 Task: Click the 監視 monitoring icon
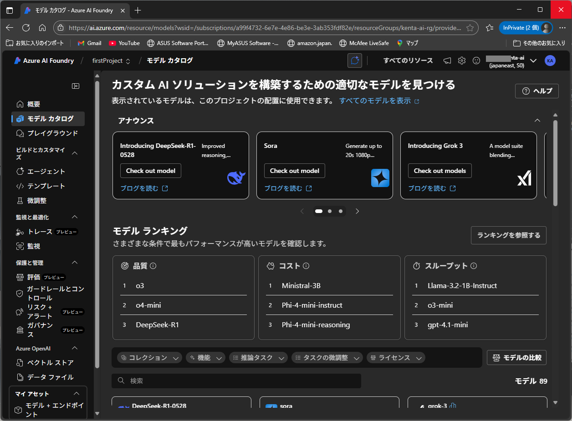[20, 246]
